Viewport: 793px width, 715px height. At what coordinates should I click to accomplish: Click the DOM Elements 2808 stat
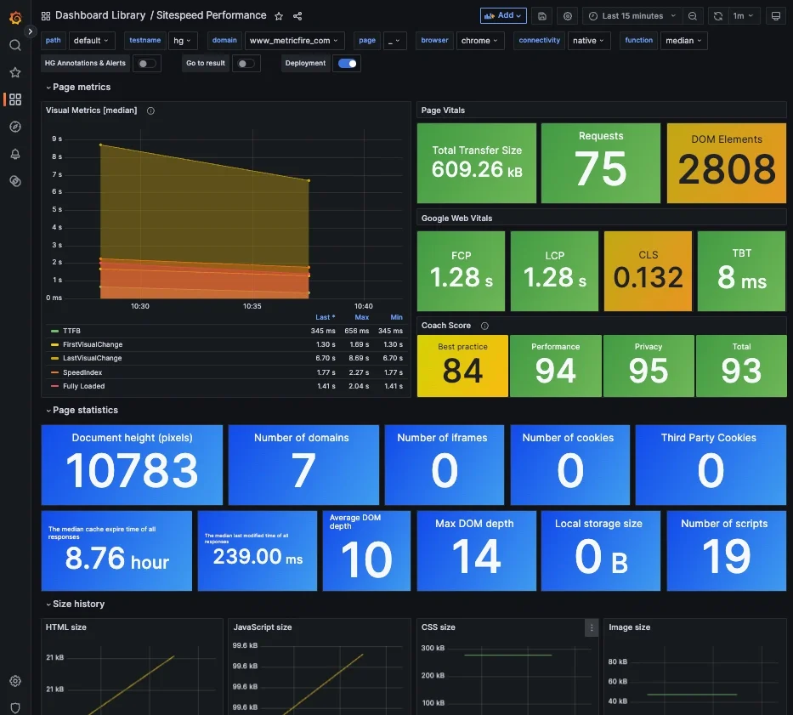(x=726, y=163)
